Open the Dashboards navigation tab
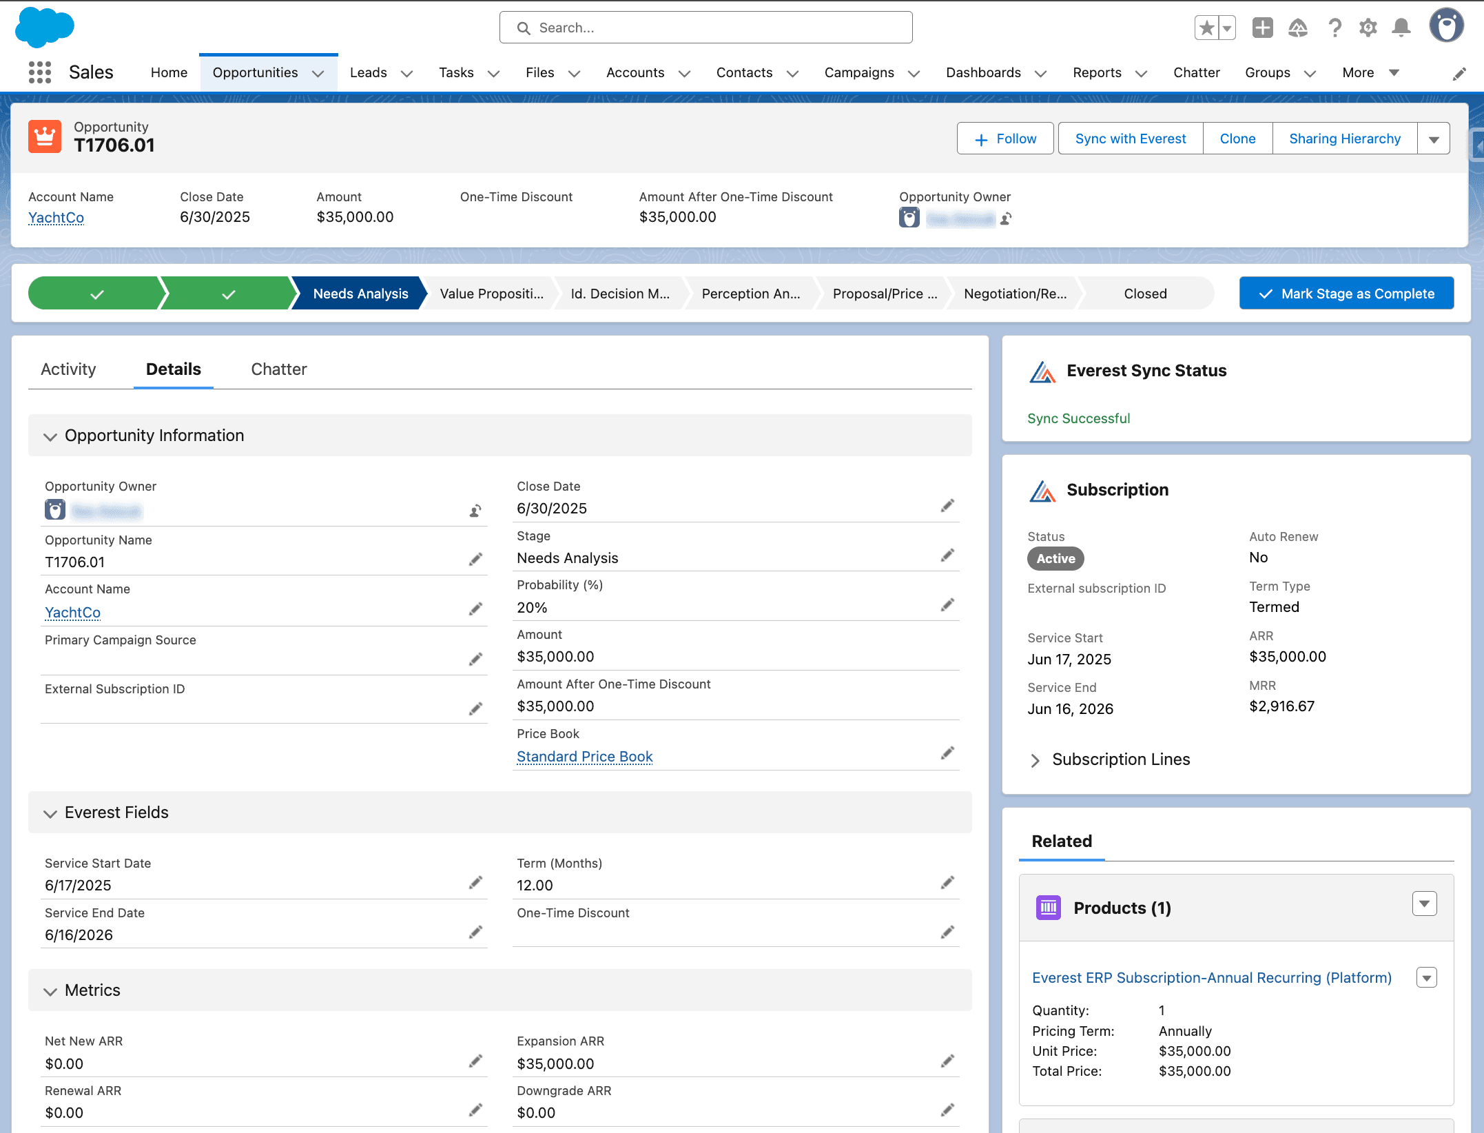The width and height of the screenshot is (1484, 1133). 983,72
